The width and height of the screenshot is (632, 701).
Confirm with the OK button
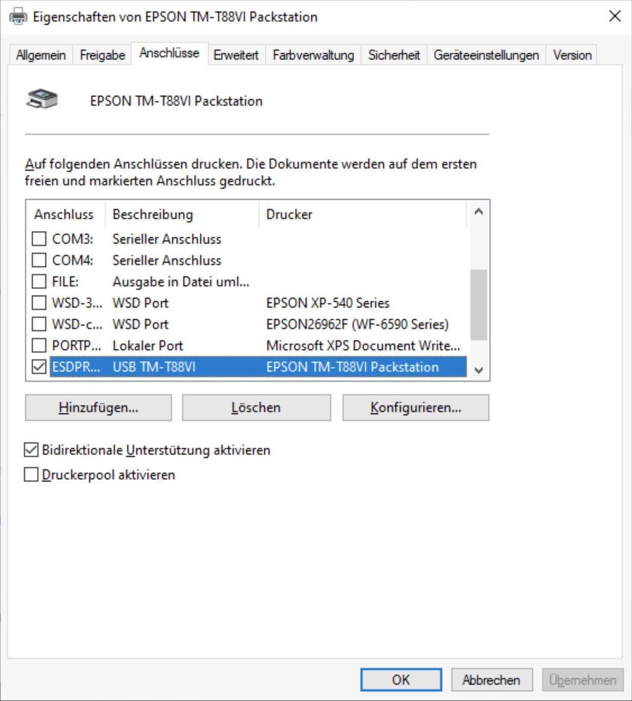pos(401,680)
